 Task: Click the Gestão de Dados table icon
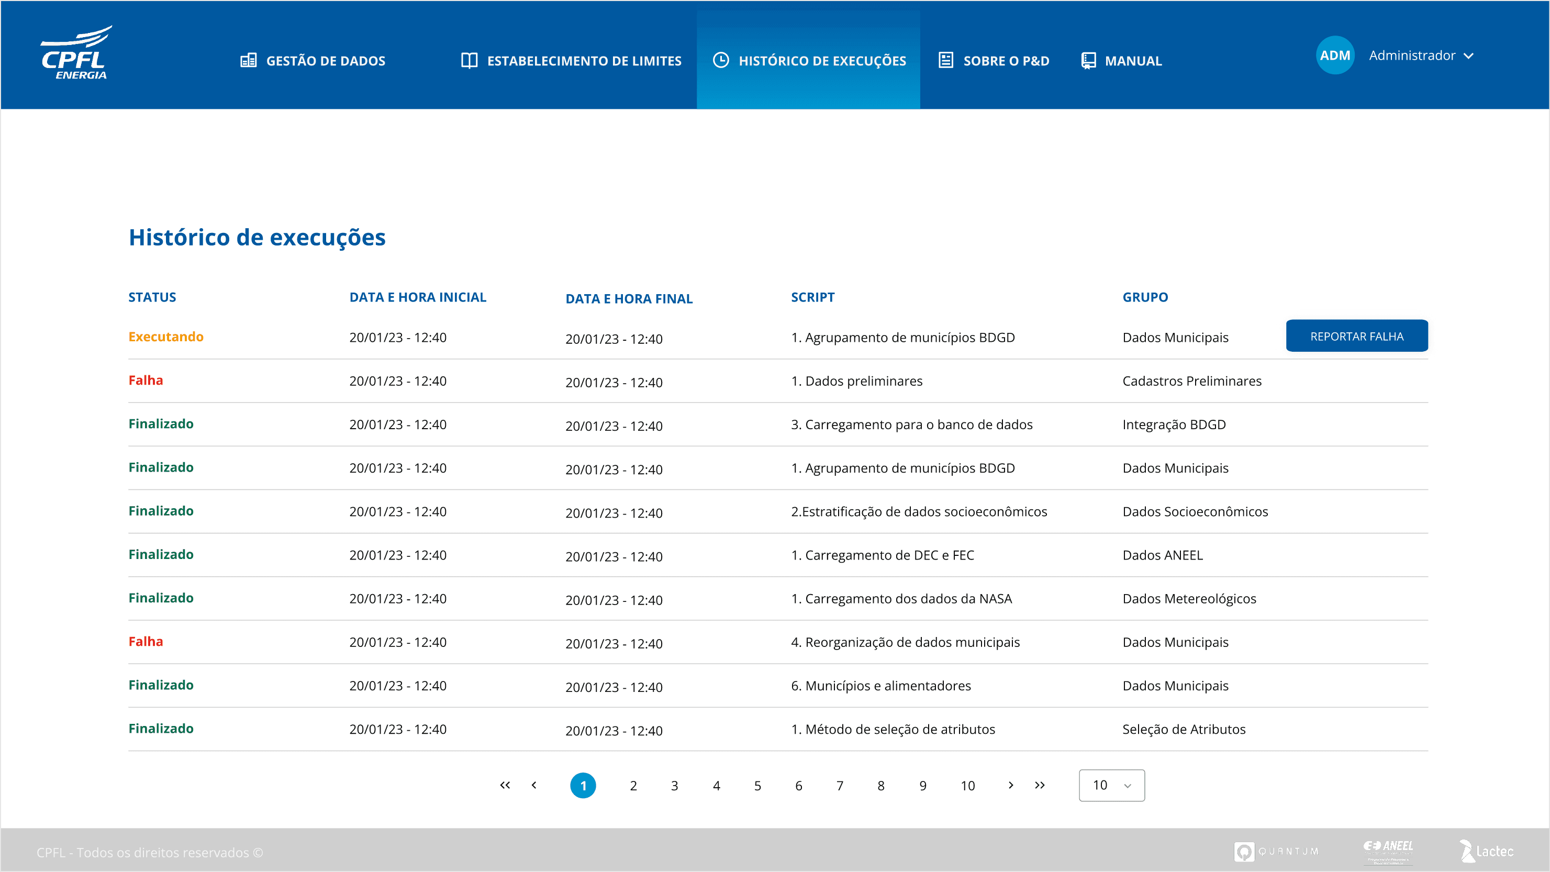(249, 61)
